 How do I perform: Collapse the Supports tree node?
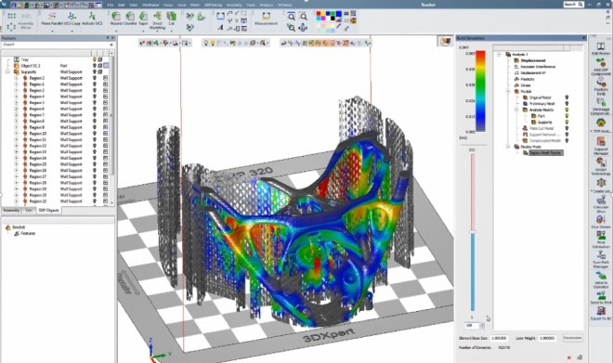pos(7,71)
